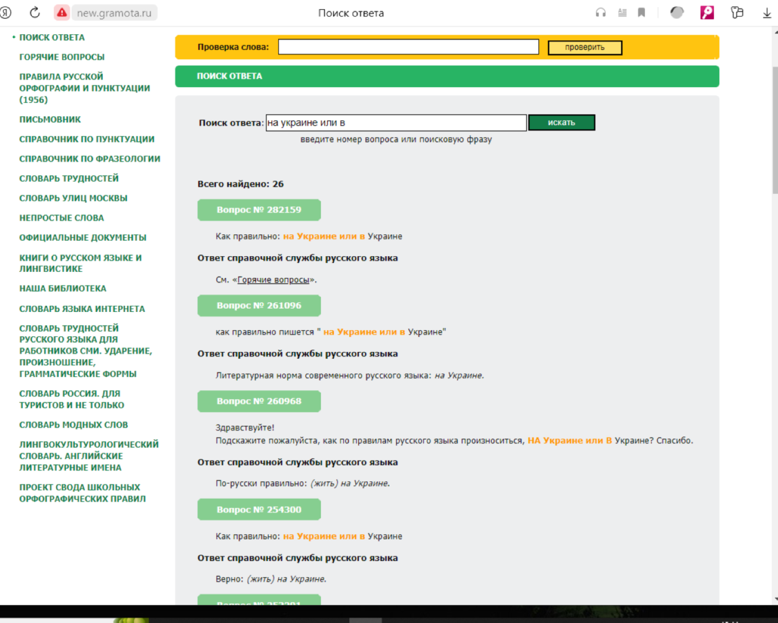Open ОФИЦИАЛЬНЫЕ ДОКУМЕНТЫ section

(x=83, y=238)
